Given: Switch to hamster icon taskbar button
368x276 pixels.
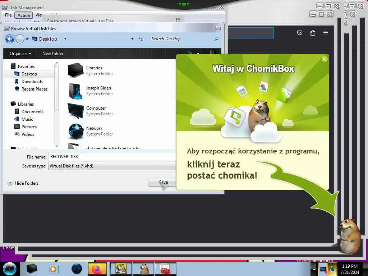Looking at the screenshot, I should click(x=144, y=269).
